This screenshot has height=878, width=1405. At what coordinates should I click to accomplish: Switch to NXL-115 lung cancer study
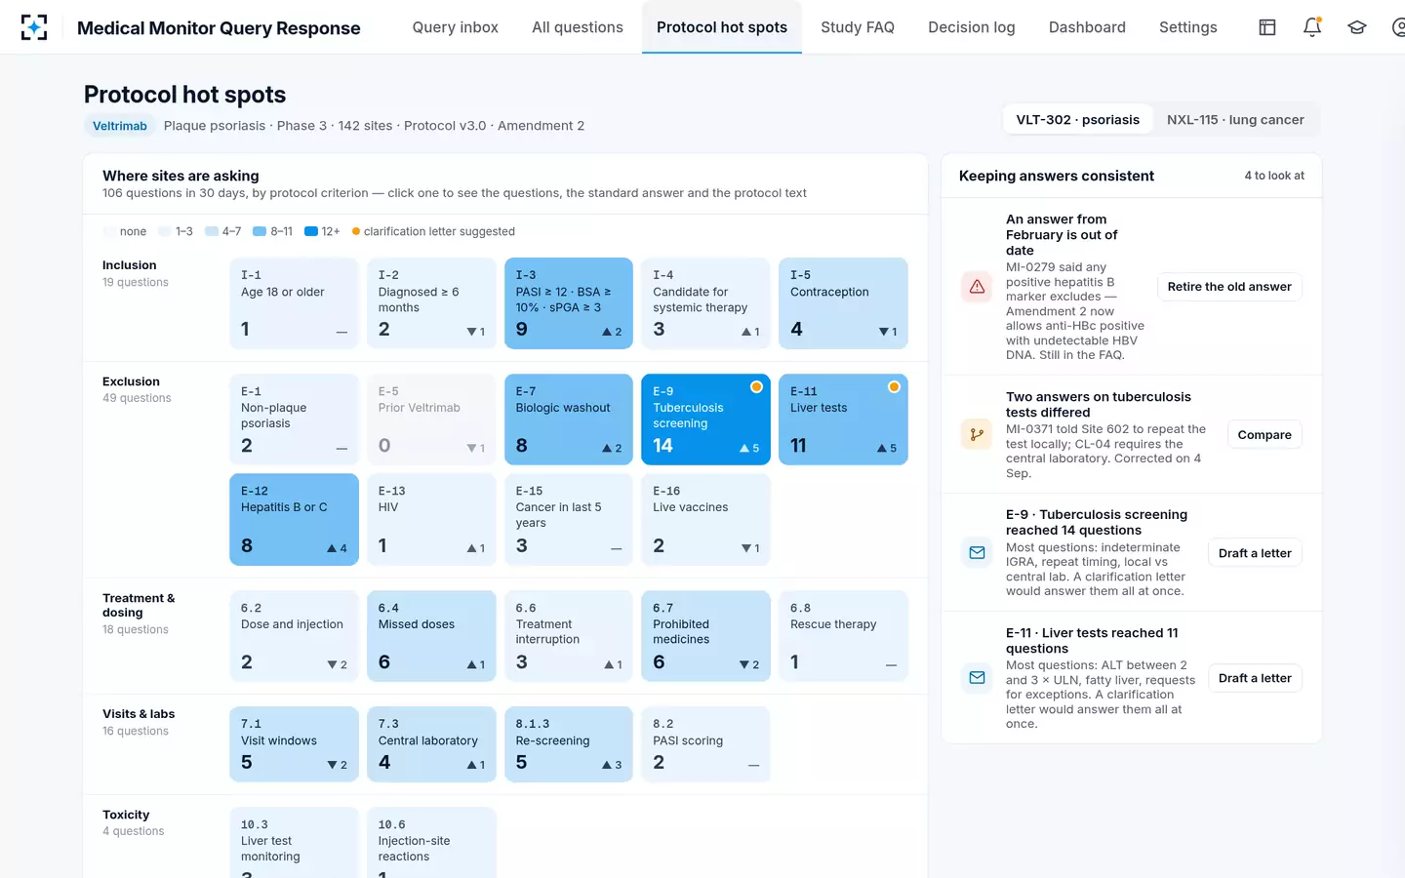click(1235, 120)
